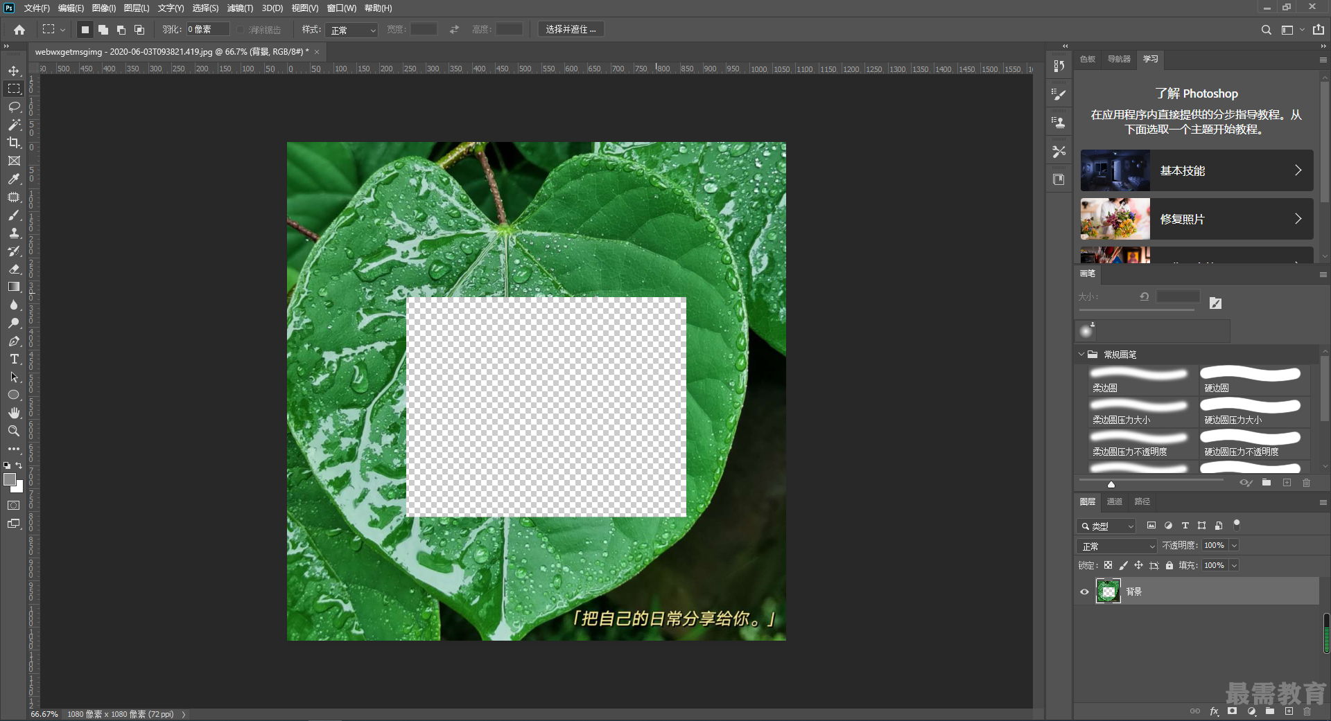The height and width of the screenshot is (721, 1331).
Task: Toggle lock image pixels brush icon
Action: click(1123, 566)
